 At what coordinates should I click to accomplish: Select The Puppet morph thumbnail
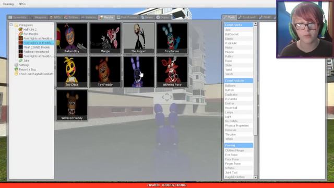tap(139, 38)
